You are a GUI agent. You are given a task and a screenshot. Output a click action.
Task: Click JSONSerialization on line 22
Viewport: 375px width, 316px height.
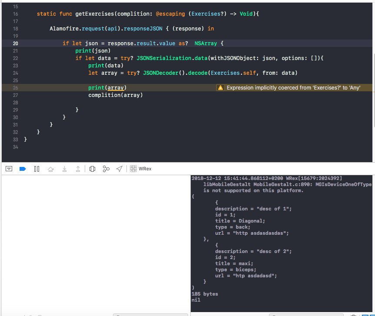[164, 58]
